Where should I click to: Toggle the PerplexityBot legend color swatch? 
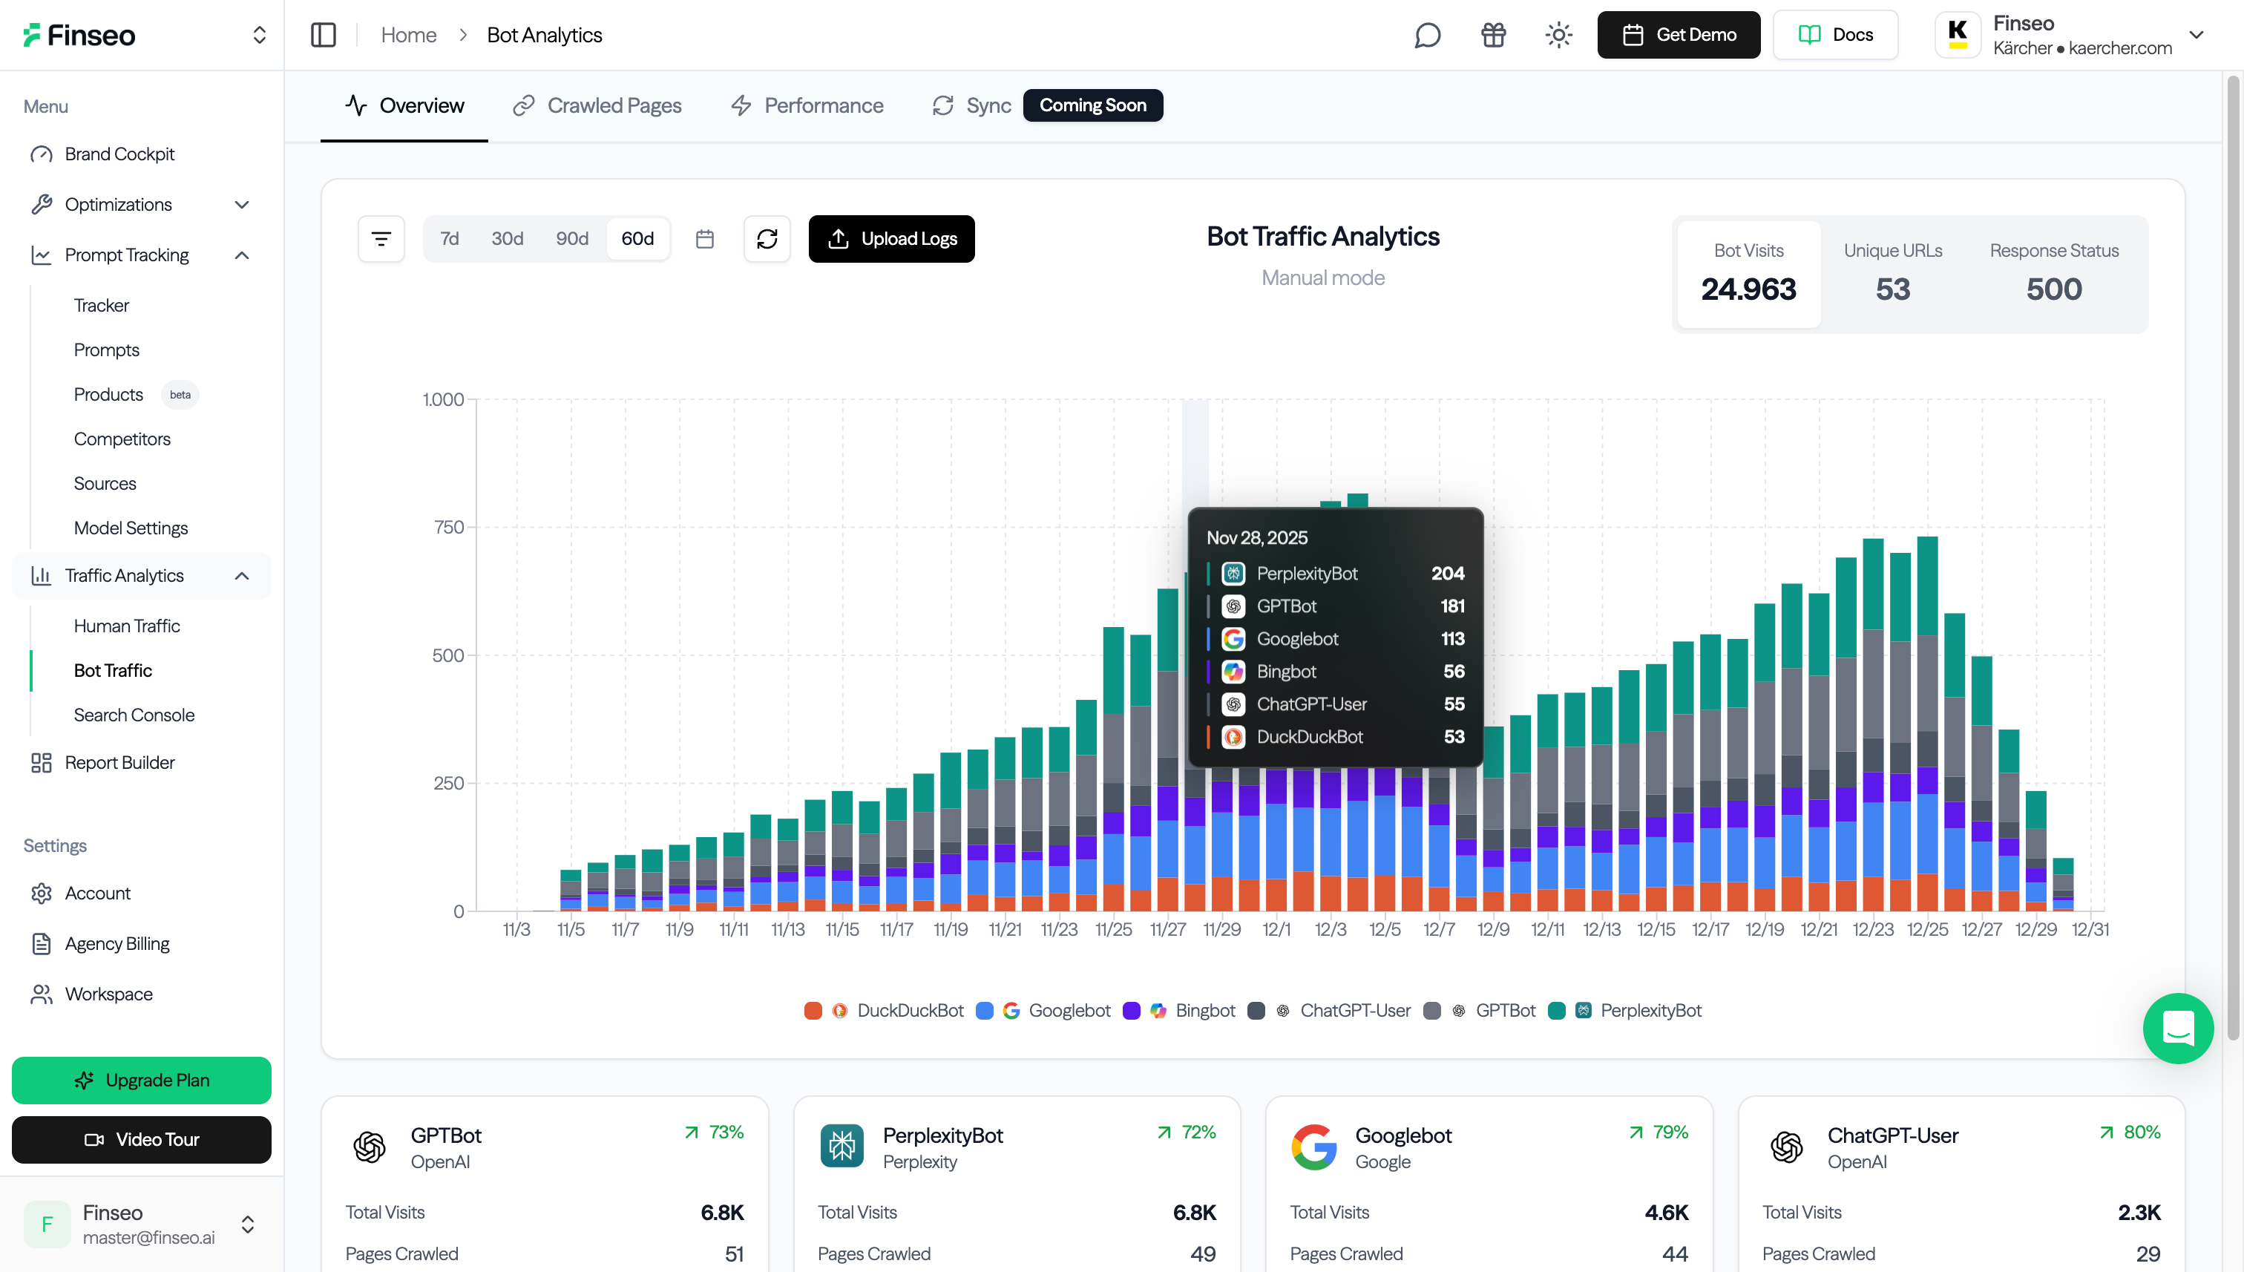coord(1557,1011)
